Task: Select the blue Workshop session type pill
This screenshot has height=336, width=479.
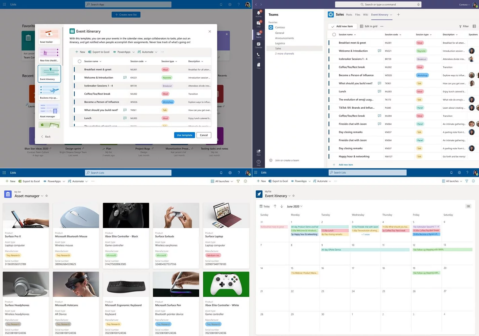Action: click(x=167, y=102)
